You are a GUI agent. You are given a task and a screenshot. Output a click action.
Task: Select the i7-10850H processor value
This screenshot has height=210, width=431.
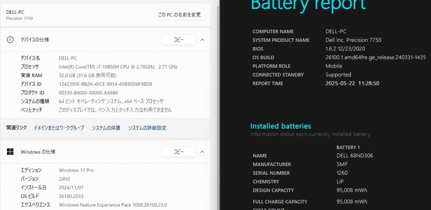118,67
